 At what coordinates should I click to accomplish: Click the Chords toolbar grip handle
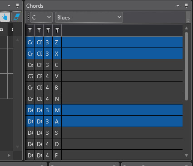pyautogui.click(x=28, y=17)
